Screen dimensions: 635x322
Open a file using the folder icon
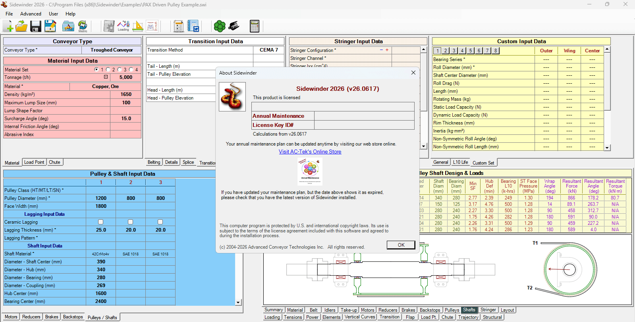(21, 27)
